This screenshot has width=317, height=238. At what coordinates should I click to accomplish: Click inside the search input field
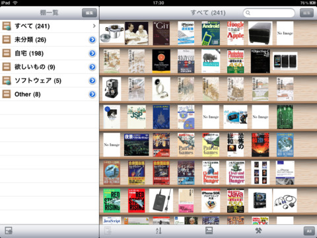(x=269, y=13)
